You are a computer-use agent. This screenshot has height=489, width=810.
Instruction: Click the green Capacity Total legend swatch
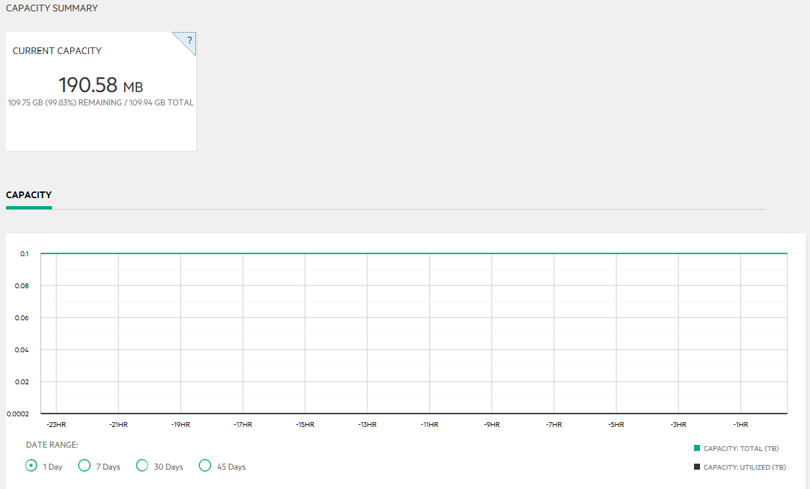point(697,448)
